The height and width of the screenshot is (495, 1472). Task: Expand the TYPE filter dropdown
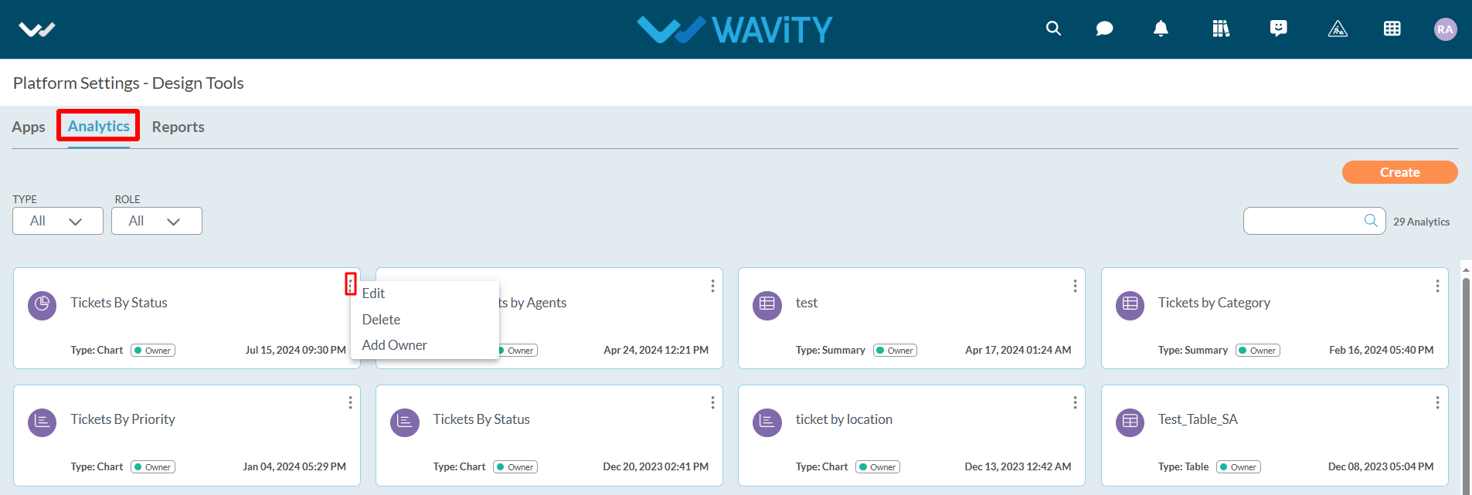58,221
